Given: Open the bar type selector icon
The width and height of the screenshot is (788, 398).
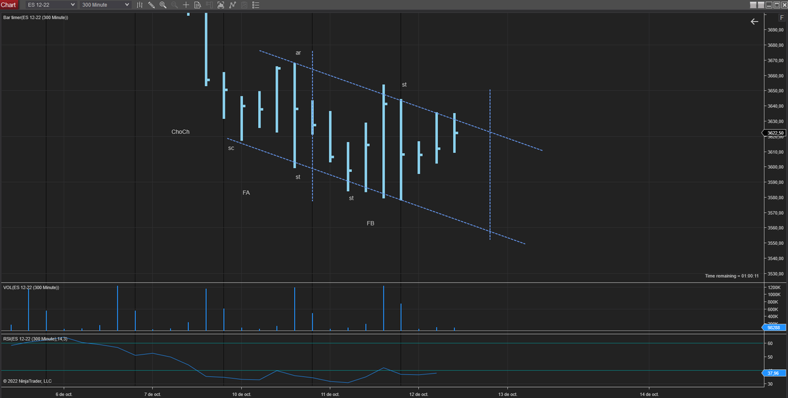Looking at the screenshot, I should tap(140, 5).
